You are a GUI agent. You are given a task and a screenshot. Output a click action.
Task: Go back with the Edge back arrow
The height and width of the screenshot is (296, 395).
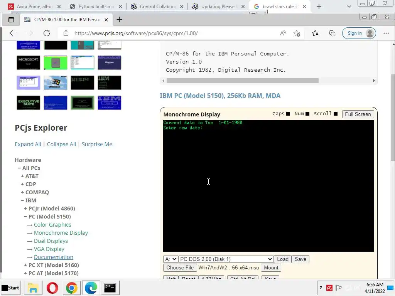(13, 33)
